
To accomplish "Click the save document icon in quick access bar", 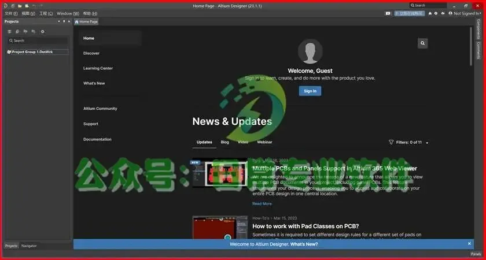I will pyautogui.click(x=13, y=6).
